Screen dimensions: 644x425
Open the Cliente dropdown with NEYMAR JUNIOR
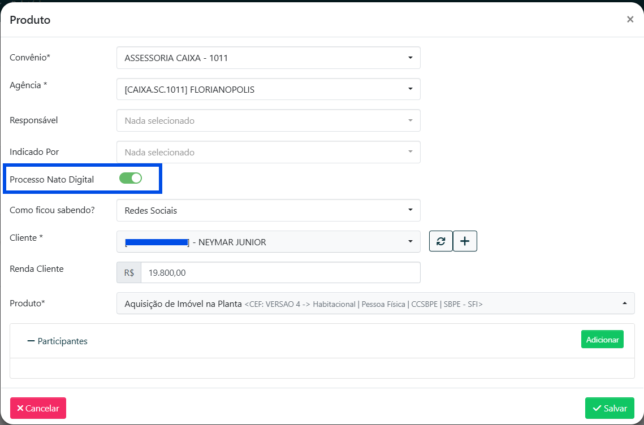tap(268, 242)
